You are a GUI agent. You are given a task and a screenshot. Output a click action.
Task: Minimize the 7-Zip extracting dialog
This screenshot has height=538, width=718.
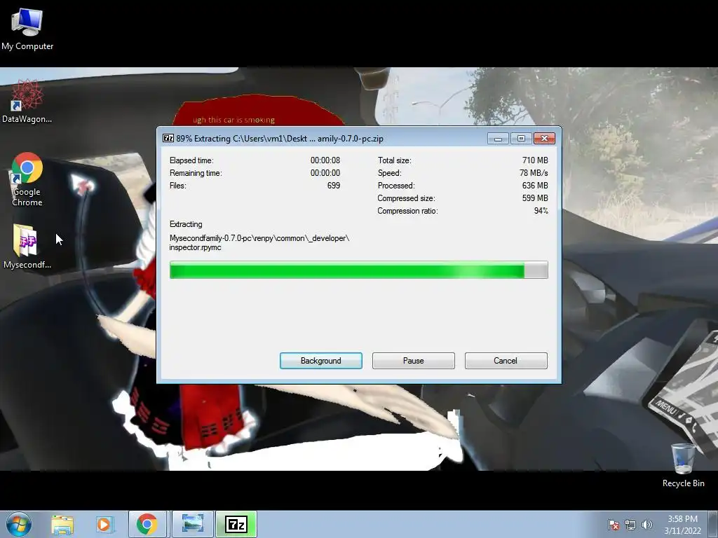coord(499,138)
